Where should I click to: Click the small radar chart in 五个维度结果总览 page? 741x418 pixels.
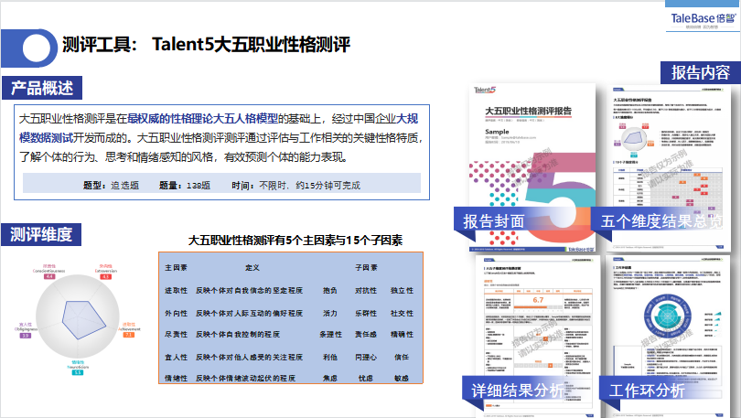633,139
